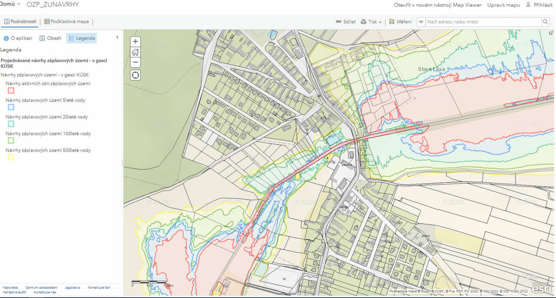Open the Měření measurement tool
This screenshot has height=298, width=556.
tap(400, 22)
